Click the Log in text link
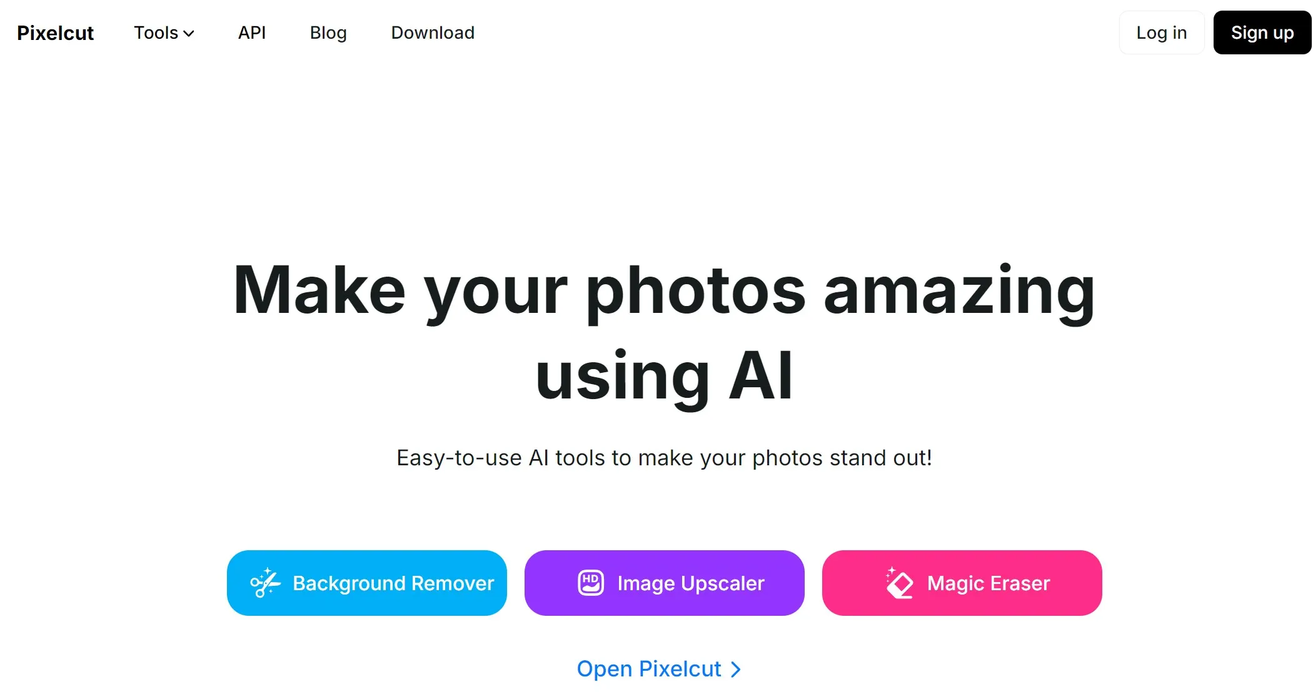 (1160, 32)
